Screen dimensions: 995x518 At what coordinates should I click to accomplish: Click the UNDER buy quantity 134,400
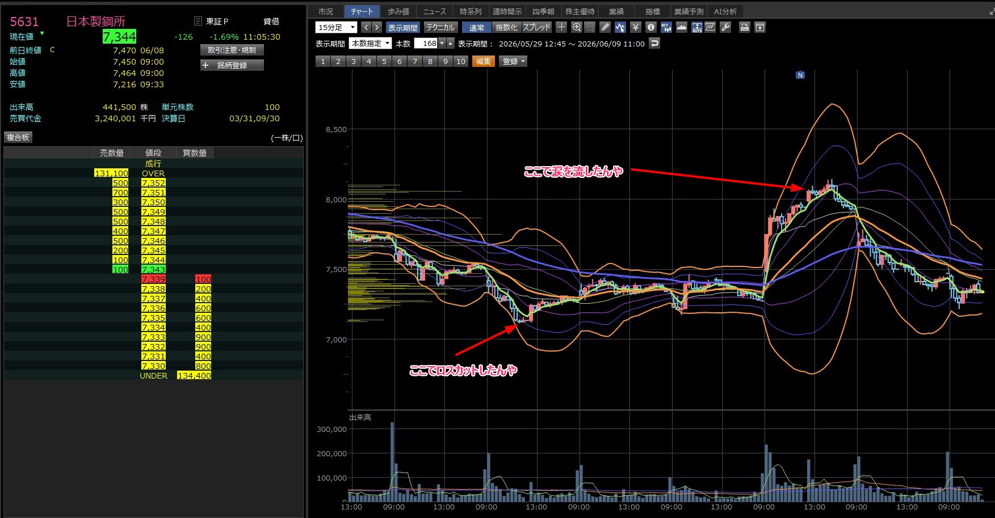point(194,376)
